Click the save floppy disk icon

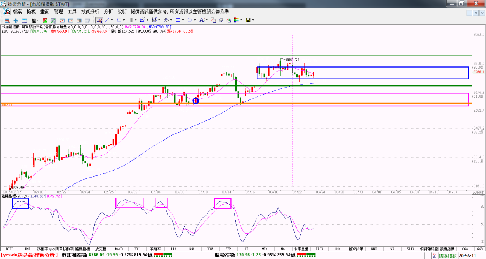click(248, 20)
